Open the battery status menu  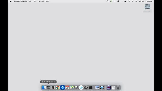pyautogui.click(x=126, y=1)
